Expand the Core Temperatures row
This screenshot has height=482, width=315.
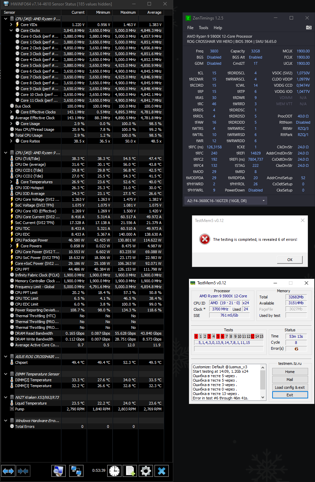(x=11, y=182)
